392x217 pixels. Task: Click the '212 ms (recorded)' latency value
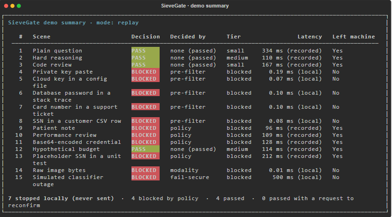[292, 156]
